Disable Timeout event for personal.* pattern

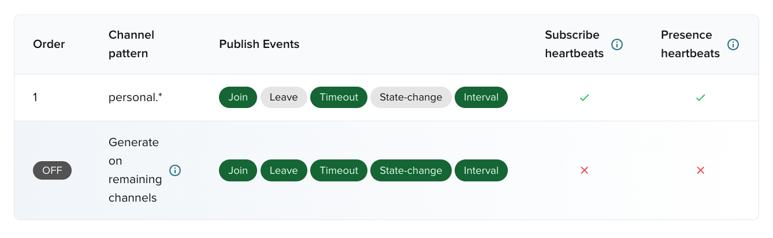click(339, 97)
